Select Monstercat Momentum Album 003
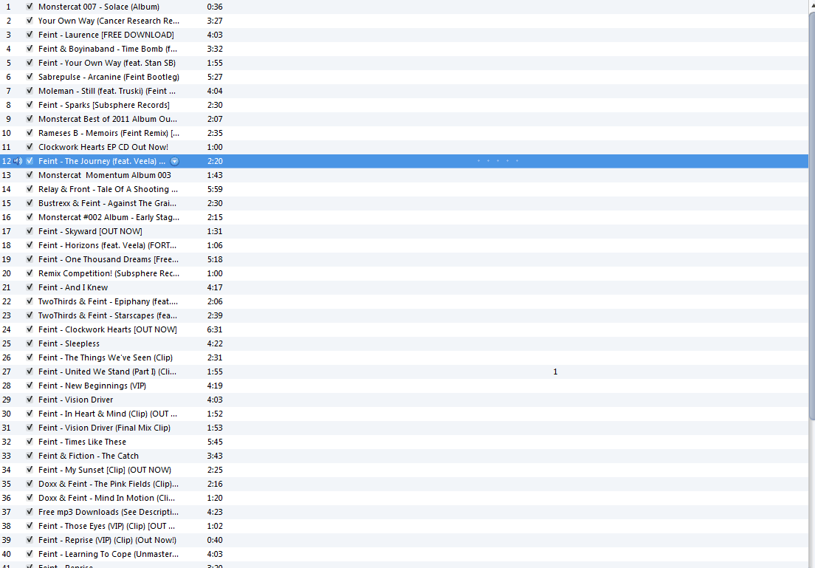 coord(105,175)
